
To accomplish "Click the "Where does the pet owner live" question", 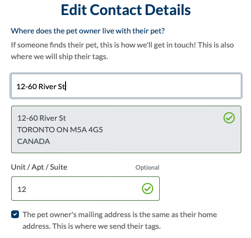I will pos(88,31).
